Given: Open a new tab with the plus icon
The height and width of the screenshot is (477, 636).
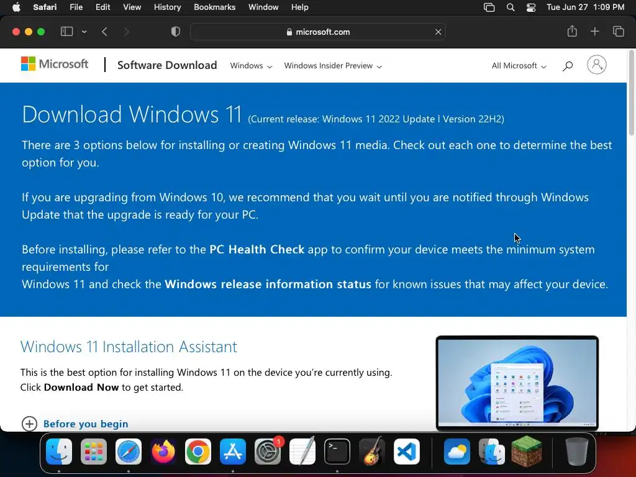Looking at the screenshot, I should [594, 31].
